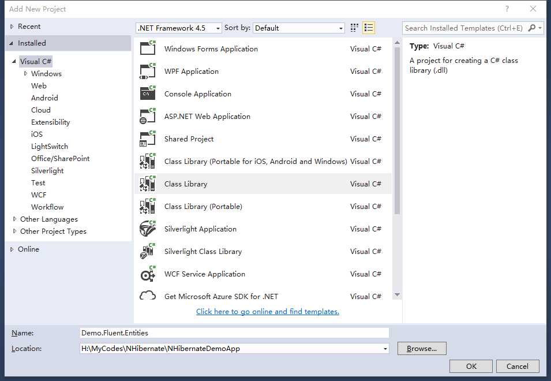
Task: Switch to small icons grid view
Action: point(354,28)
